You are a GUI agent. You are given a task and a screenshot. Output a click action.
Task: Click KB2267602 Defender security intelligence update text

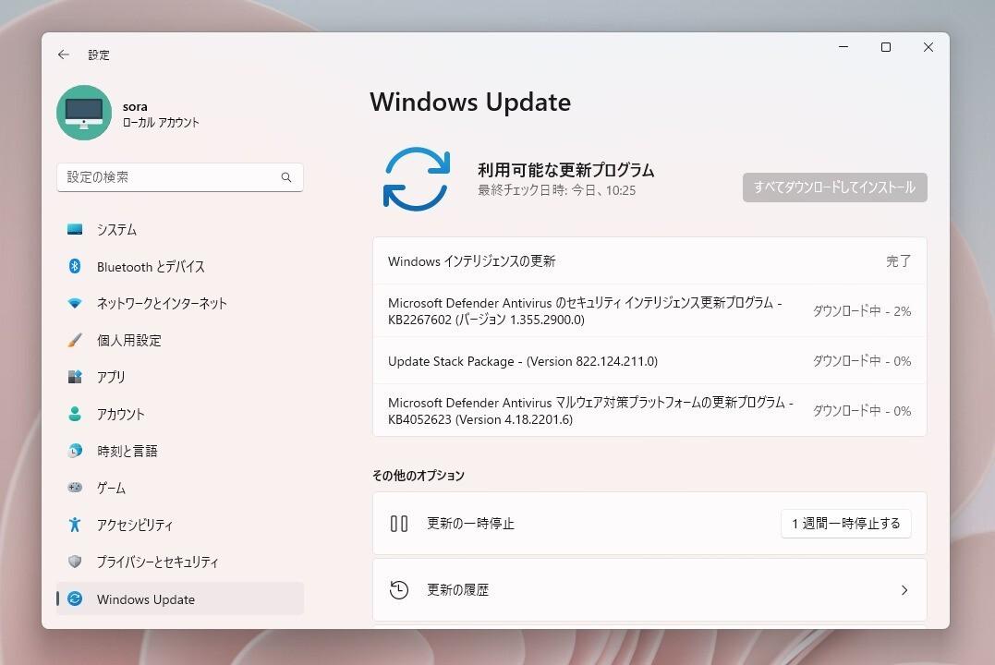[585, 311]
